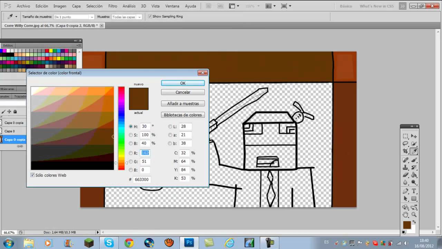Open the view extras dropdown in top bar
The image size is (442, 249).
tap(234, 6)
